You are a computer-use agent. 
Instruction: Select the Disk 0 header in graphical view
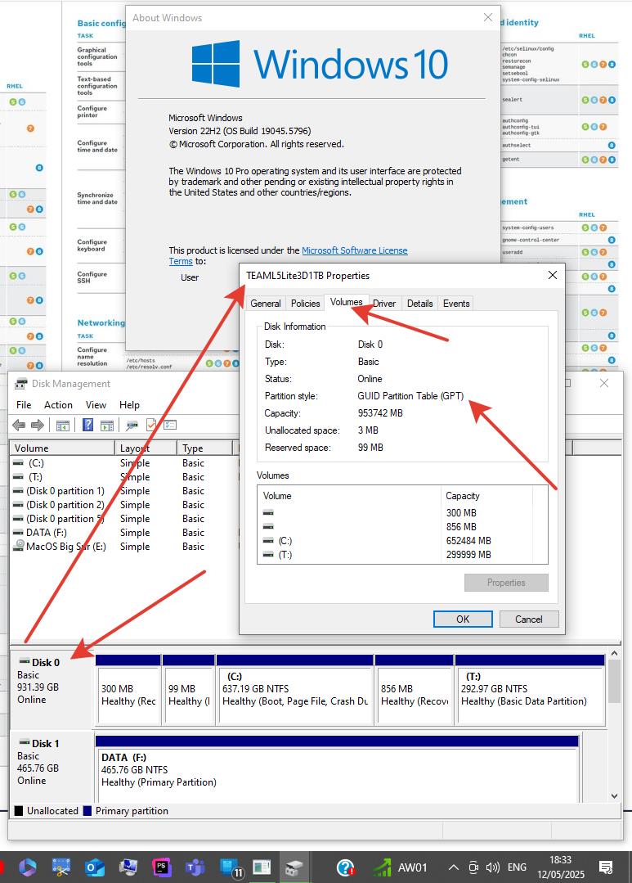pos(52,689)
